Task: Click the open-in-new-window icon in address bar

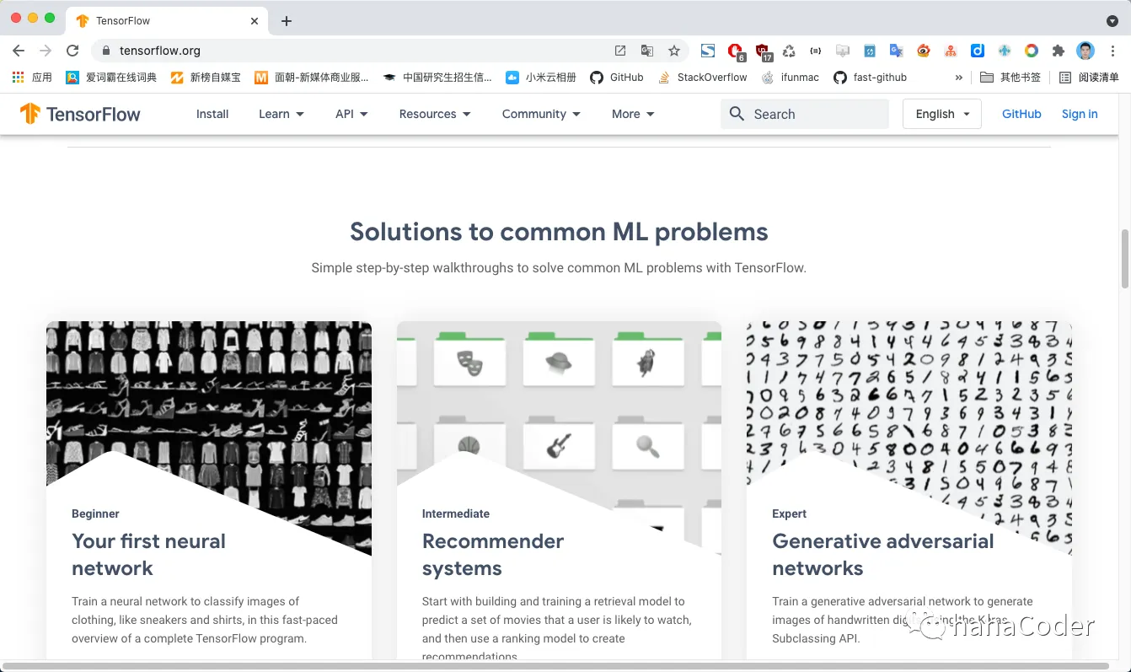Action: click(x=620, y=51)
